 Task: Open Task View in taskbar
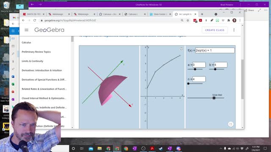click(x=82, y=148)
